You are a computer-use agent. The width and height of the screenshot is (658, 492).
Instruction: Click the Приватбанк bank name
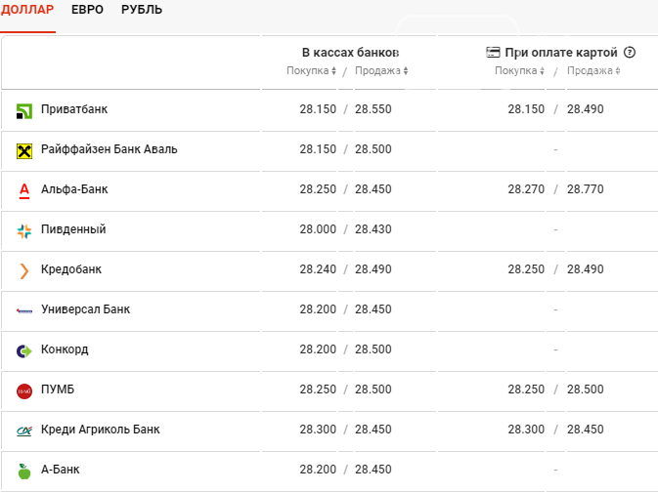click(73, 109)
